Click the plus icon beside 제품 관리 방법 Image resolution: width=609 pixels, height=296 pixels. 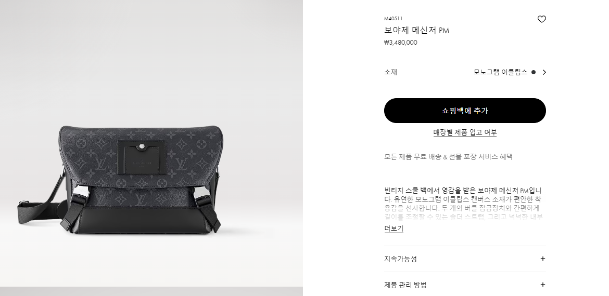point(542,285)
